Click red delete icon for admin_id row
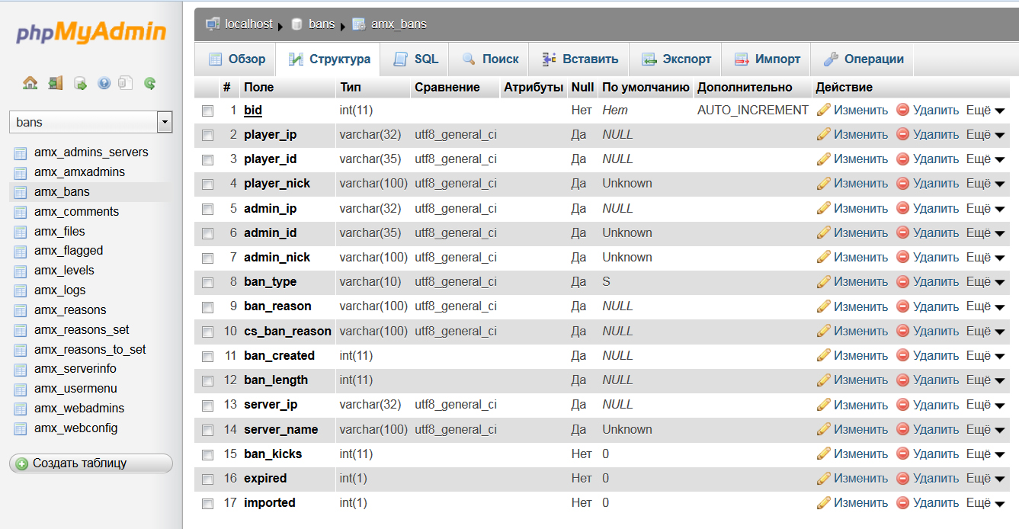The image size is (1019, 529). (903, 232)
